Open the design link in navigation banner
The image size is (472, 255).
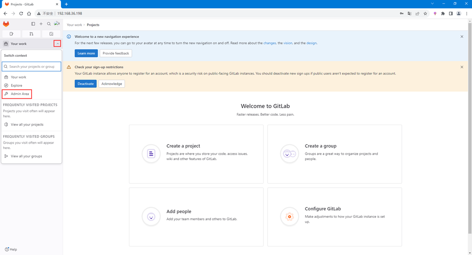[311, 43]
